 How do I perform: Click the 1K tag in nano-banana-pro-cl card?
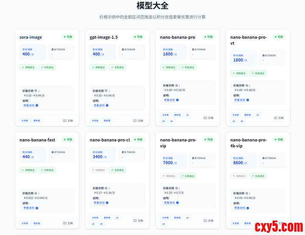[117, 218]
